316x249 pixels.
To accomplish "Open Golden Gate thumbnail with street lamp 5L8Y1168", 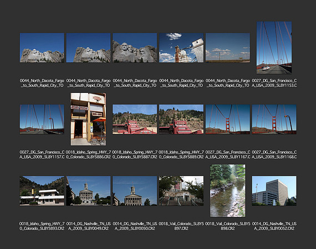I will (x=274, y=120).
